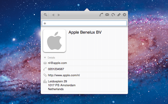
Task: Open settings with the gear icon
Action: click(x=125, y=15)
